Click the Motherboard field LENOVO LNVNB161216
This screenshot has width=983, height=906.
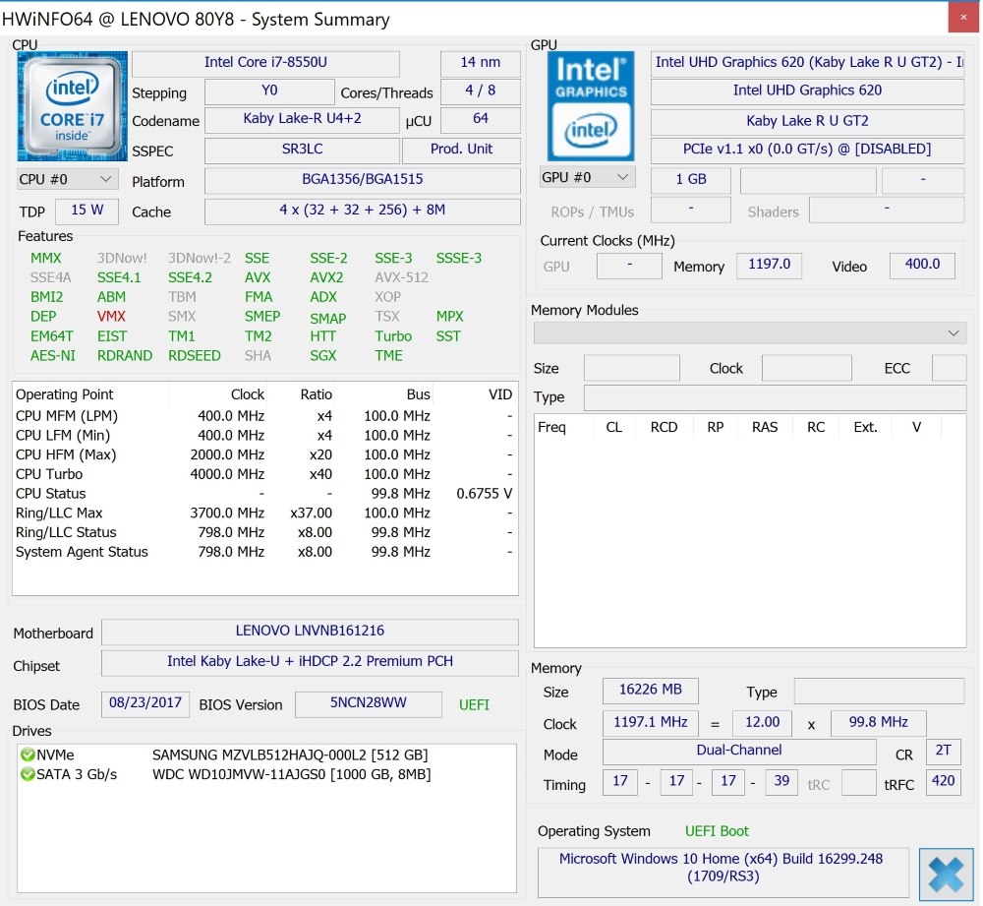point(310,632)
